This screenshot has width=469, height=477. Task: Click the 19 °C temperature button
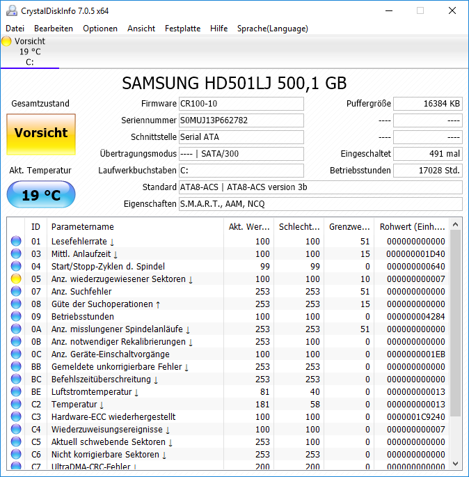click(41, 194)
